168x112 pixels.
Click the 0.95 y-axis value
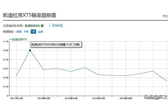(6, 50)
